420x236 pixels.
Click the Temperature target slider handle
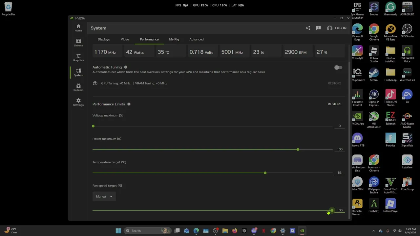pos(265,173)
